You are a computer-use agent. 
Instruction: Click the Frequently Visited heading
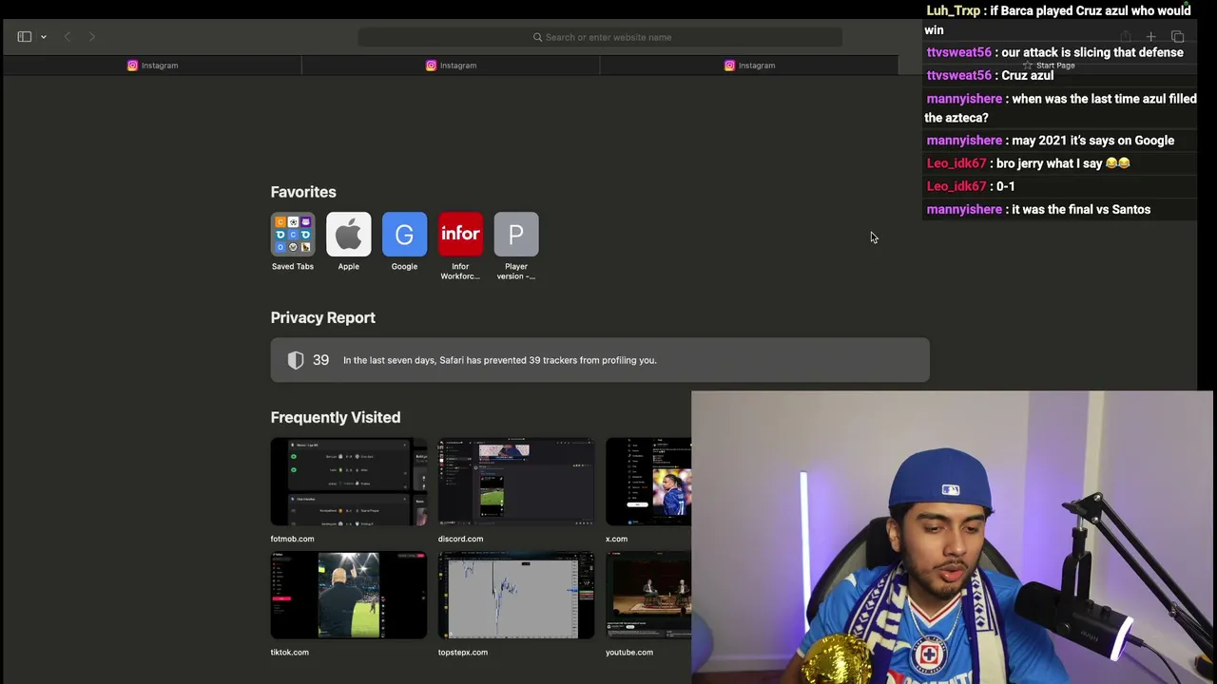[x=336, y=417]
